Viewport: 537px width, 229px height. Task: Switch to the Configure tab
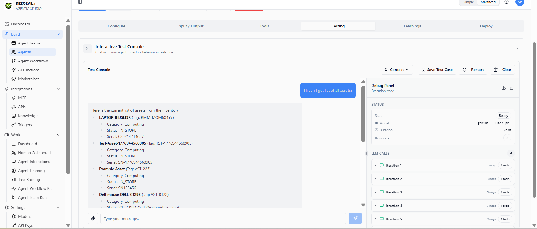point(116,26)
